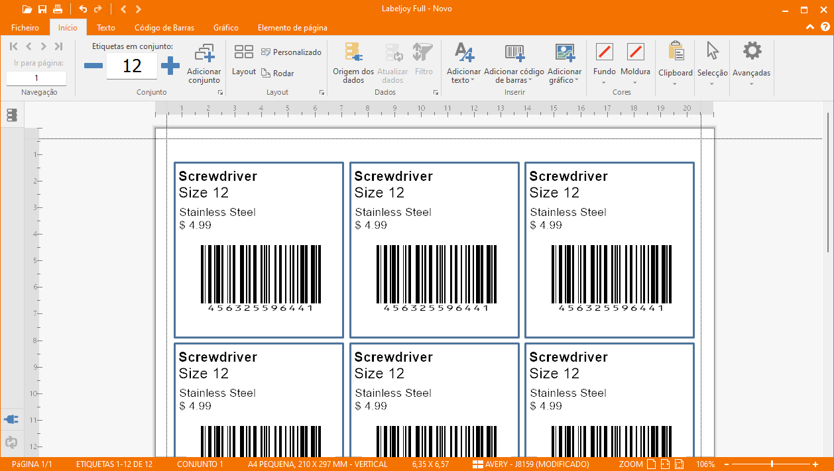Click the Ir para página input field
Viewport: 834px width, 471px height.
point(36,78)
